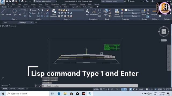The width and height of the screenshot is (172, 96).
Task: Click the Move tool in Modify
Action: [33, 10]
